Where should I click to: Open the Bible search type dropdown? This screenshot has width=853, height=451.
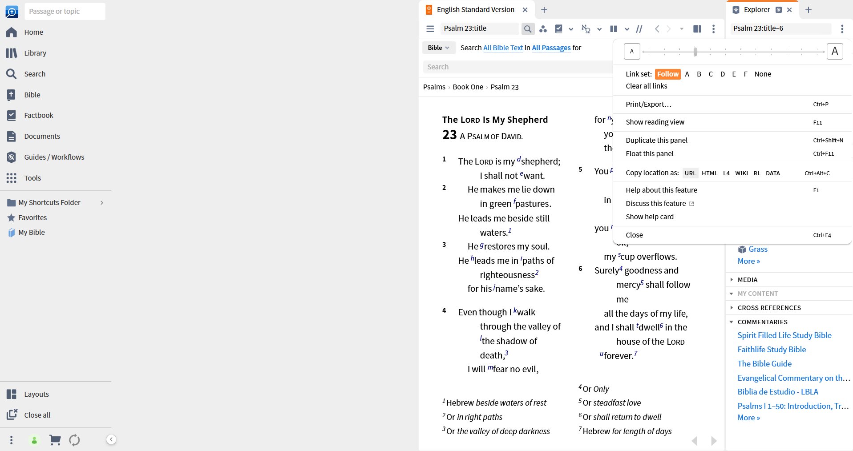[x=438, y=48]
